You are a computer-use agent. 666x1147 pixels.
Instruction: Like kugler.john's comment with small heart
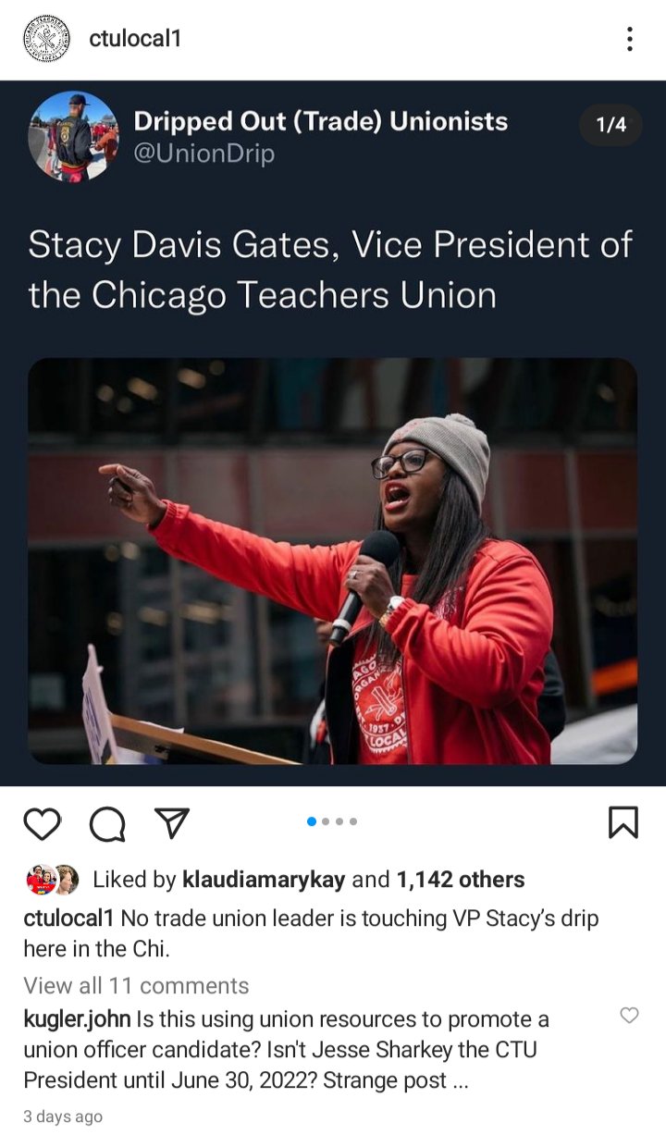[x=629, y=1016]
